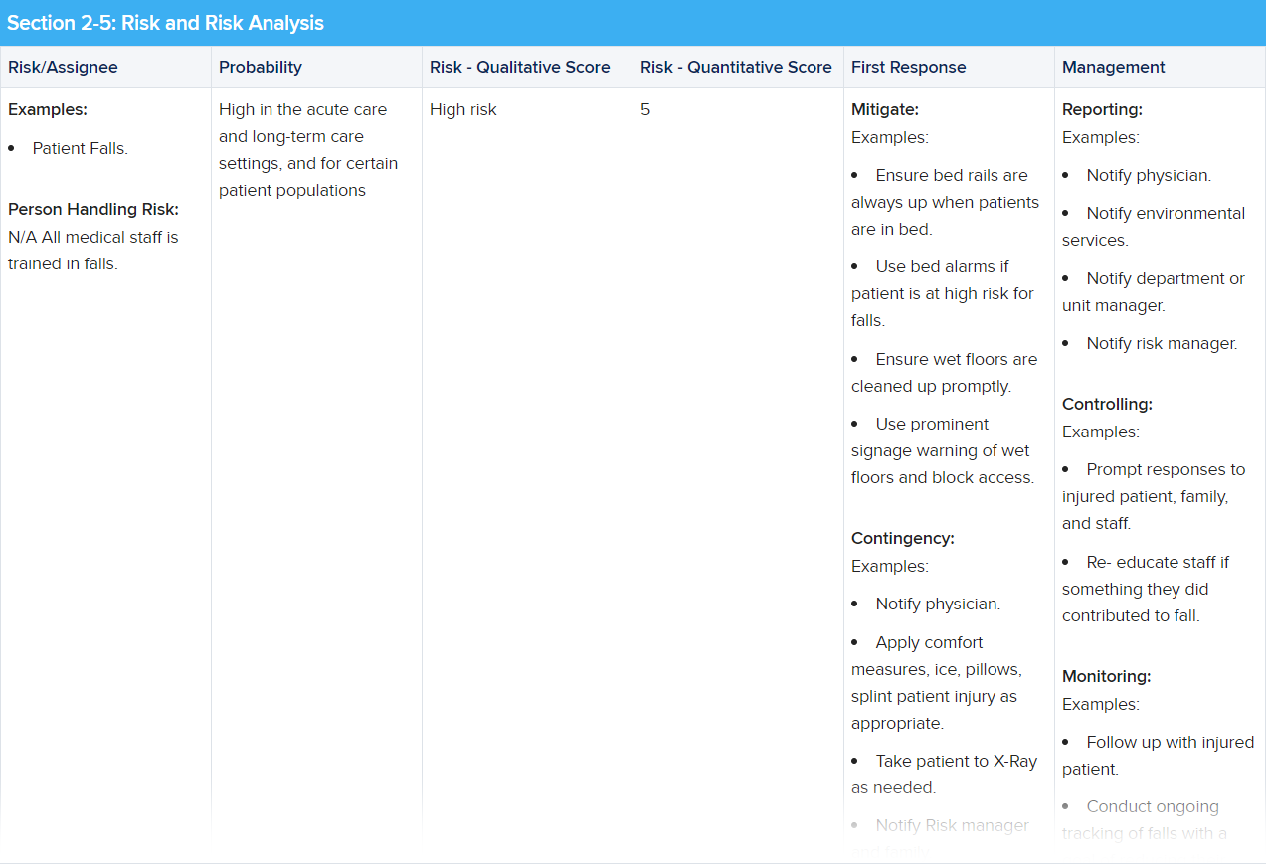Click the Risk - Quantitative Score header
Screen dimensions: 1266x864
click(736, 67)
